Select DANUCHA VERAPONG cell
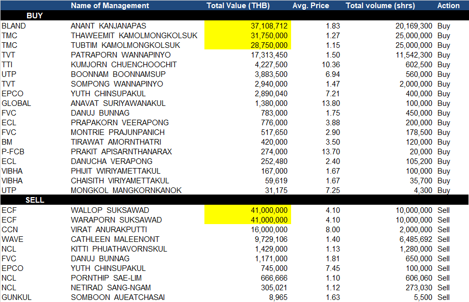This screenshot has width=469, height=302. [112, 161]
